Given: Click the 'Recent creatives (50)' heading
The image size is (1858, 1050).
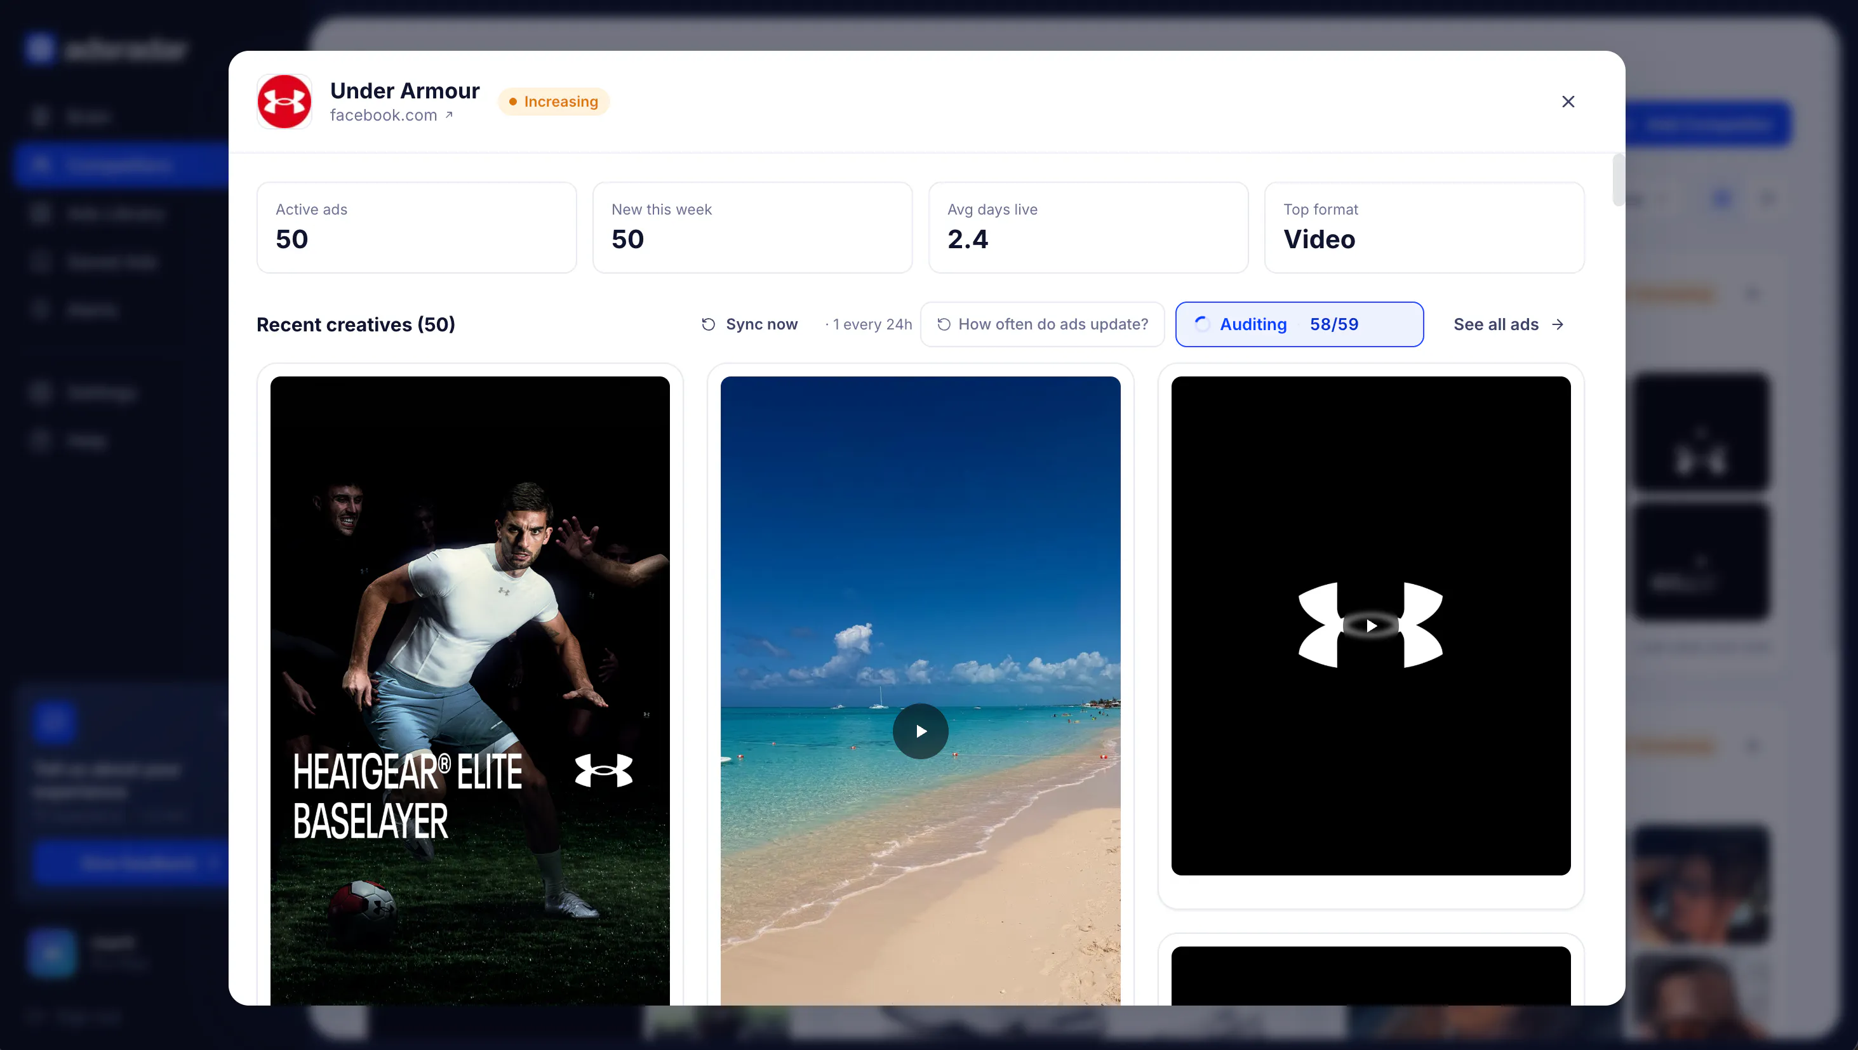Looking at the screenshot, I should pyautogui.click(x=356, y=324).
